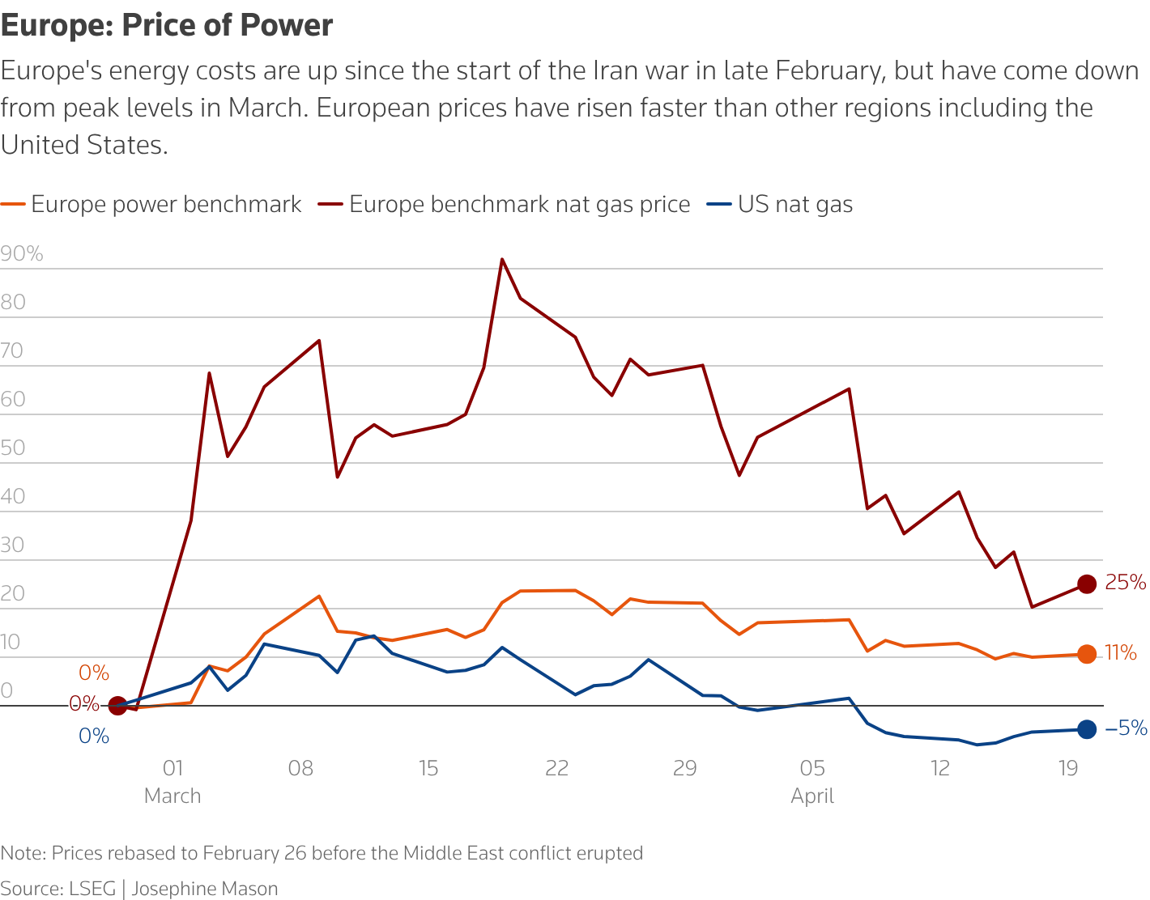
Task: Click the 01 March axis label
Action: (172, 781)
